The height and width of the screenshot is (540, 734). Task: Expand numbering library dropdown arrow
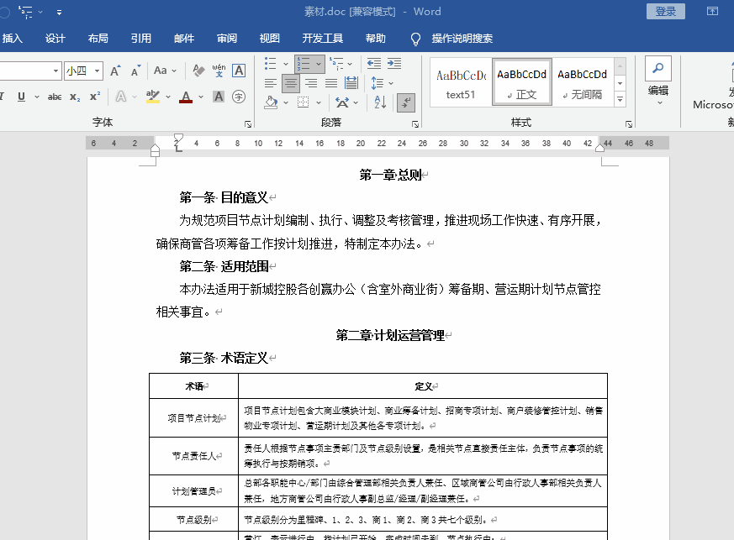point(319,64)
